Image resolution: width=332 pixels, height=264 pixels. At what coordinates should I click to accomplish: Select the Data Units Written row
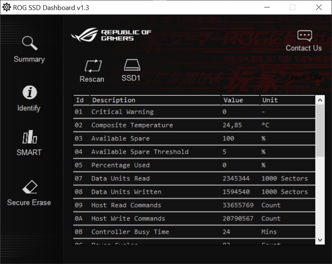(x=194, y=192)
